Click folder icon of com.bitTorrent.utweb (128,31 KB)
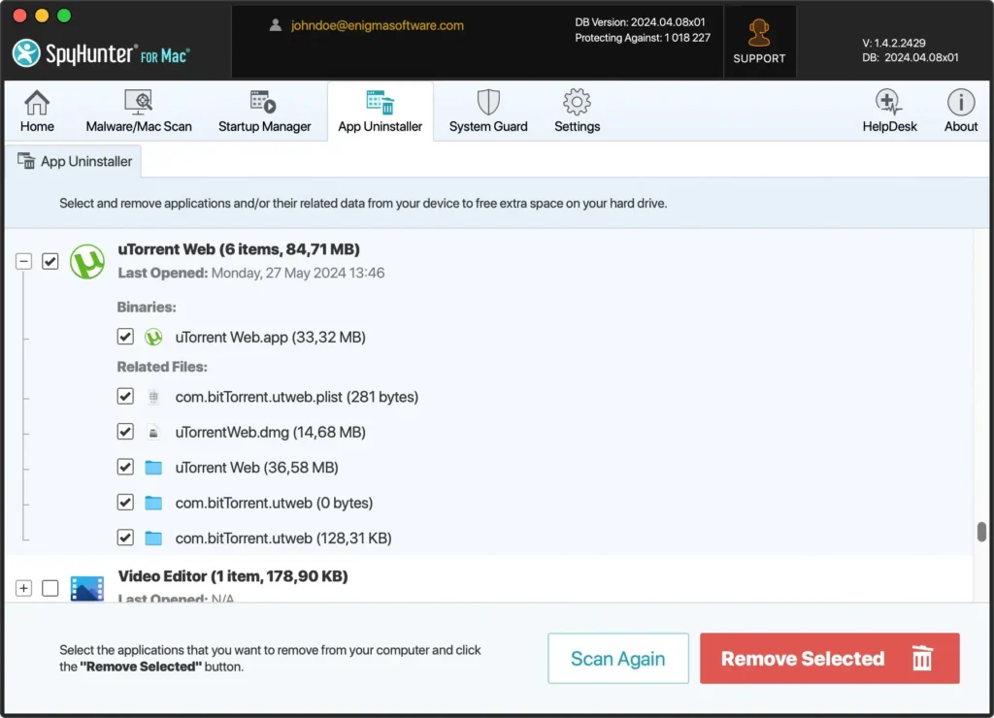Screen dimensions: 994x718 (x=153, y=538)
